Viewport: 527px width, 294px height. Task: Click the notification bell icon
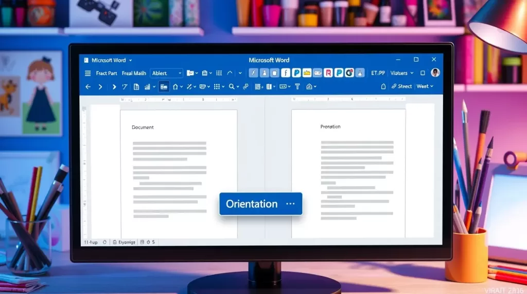point(383,86)
